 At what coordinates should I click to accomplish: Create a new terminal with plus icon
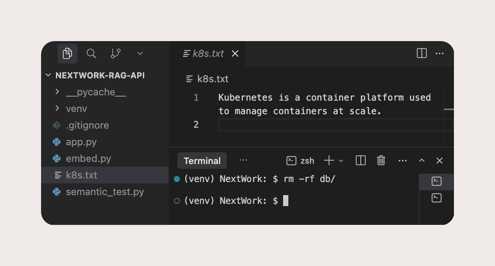point(329,161)
